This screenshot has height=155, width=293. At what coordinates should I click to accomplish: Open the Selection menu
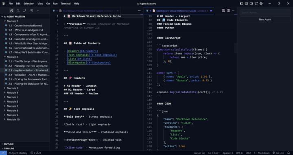(29, 4)
